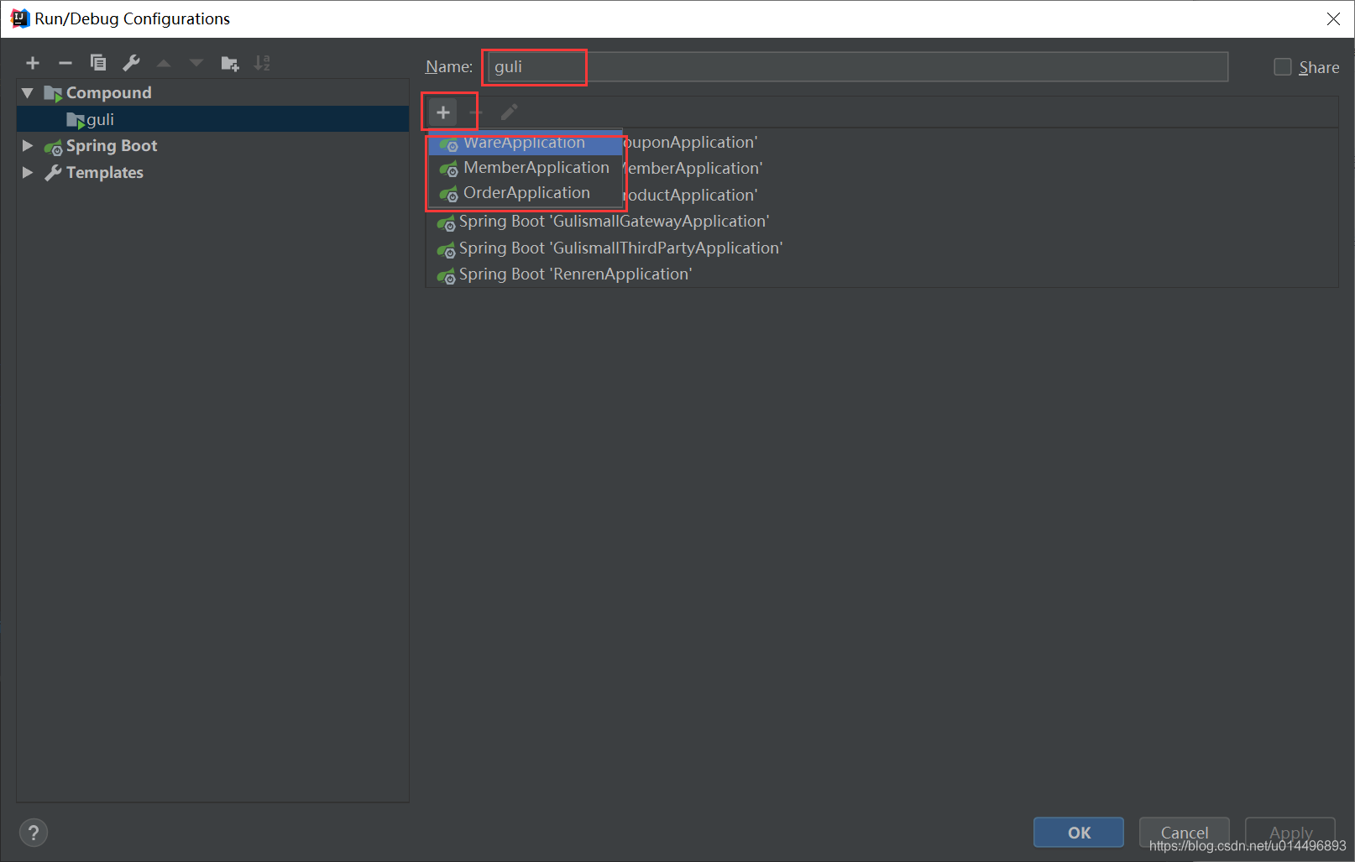This screenshot has width=1355, height=862.
Task: Collapse the Compound tree node
Action: (x=28, y=93)
